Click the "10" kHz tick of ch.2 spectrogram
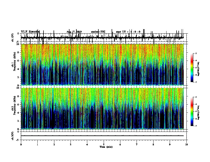 (x=17, y=88)
